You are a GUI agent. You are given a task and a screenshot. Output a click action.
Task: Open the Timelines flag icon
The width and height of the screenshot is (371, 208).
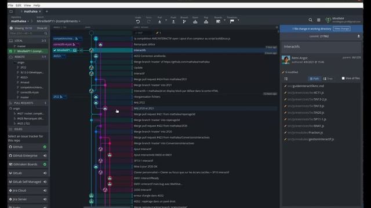232,21
